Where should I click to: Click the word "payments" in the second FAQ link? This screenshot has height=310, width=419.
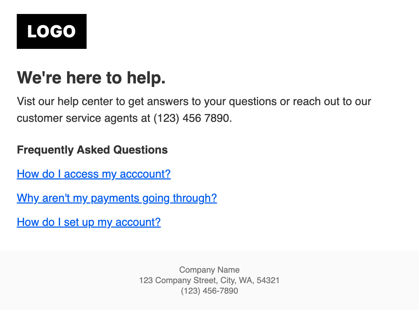tap(115, 198)
